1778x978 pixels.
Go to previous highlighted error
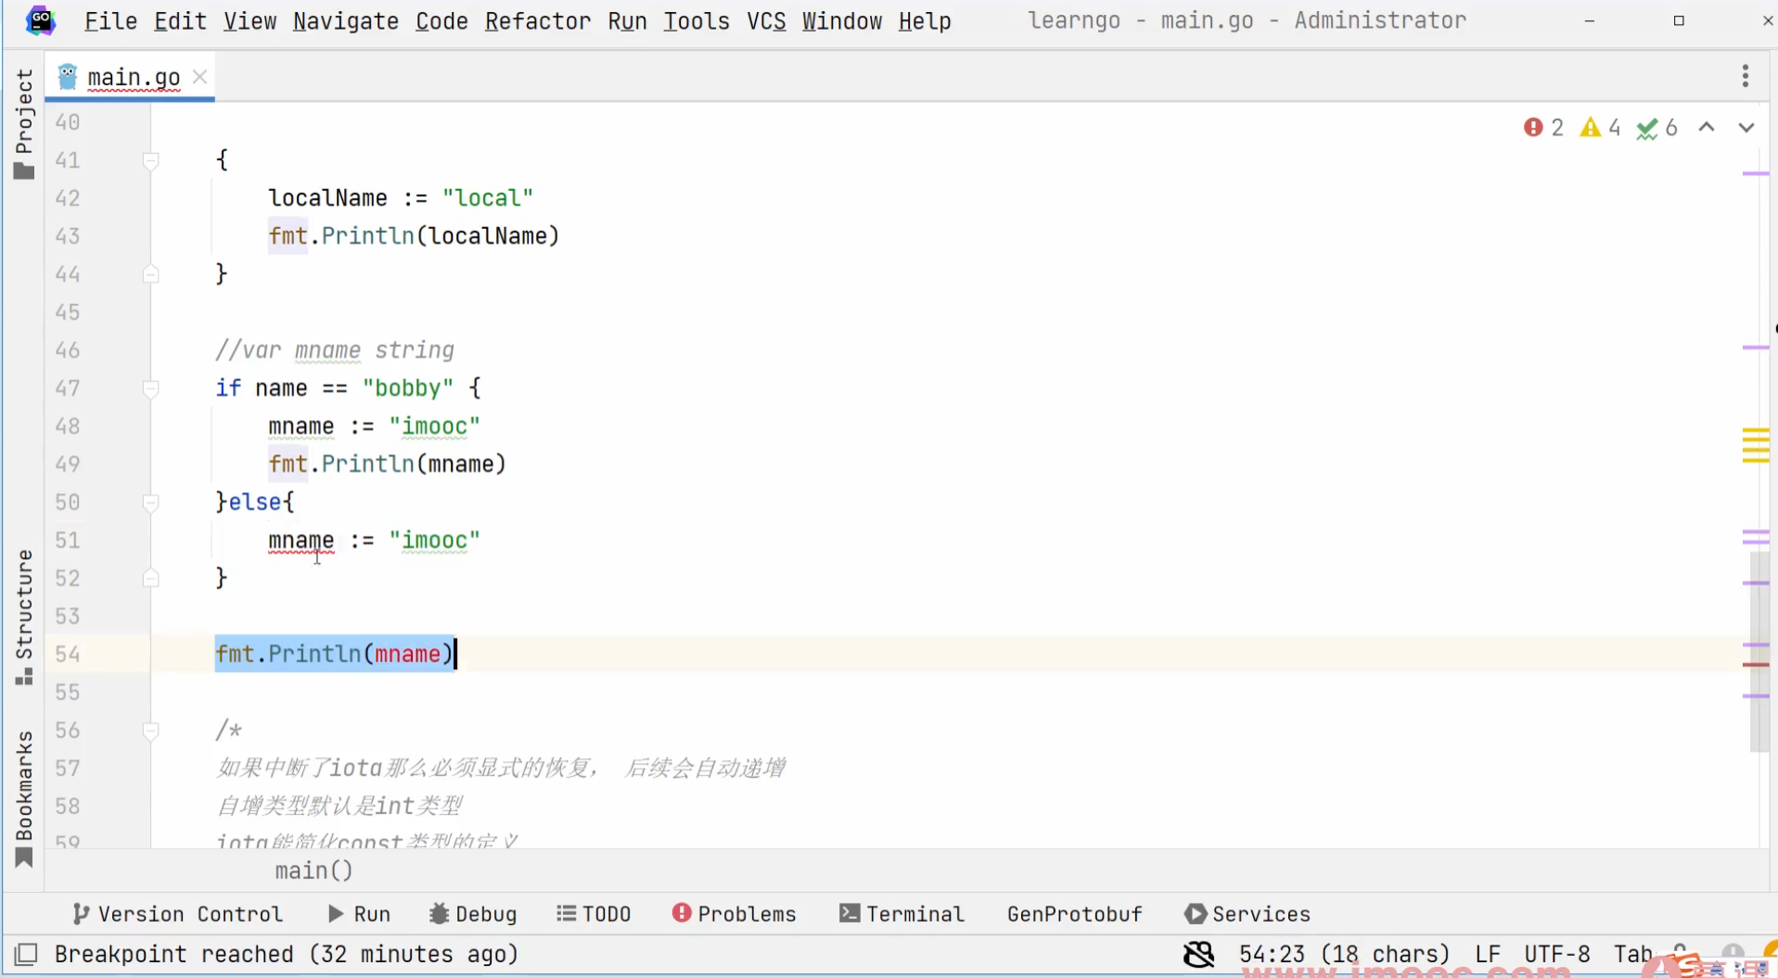pyautogui.click(x=1707, y=128)
